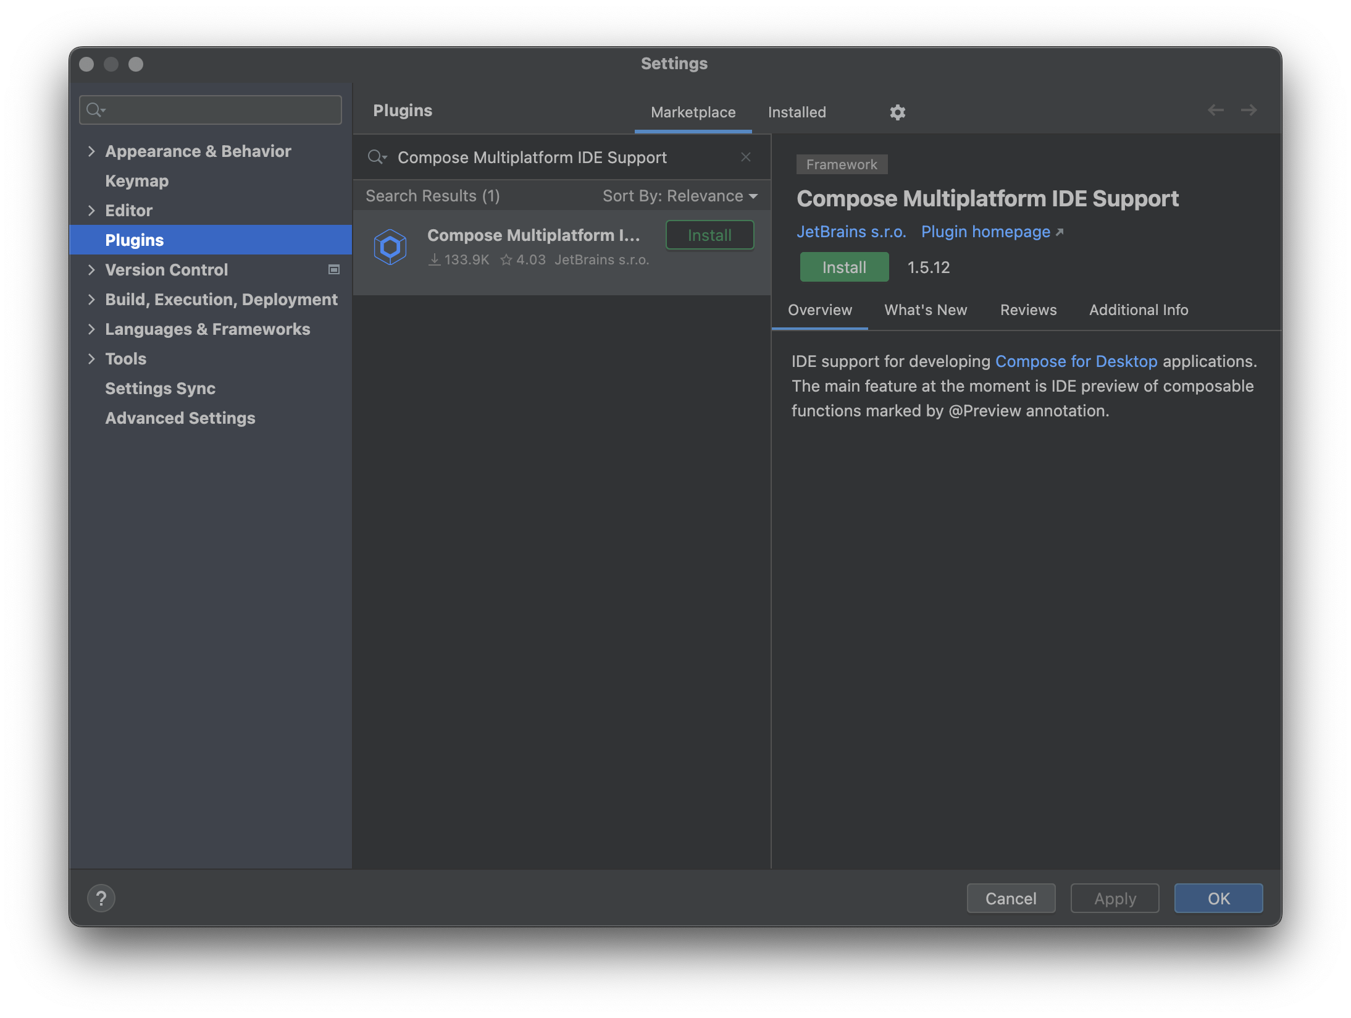Open plugin manager settings via the gear icon

click(898, 112)
